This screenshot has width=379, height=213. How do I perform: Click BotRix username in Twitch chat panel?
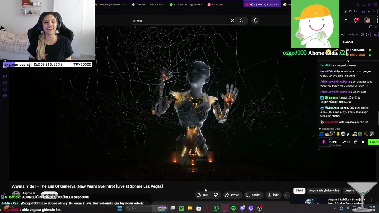pos(333,98)
